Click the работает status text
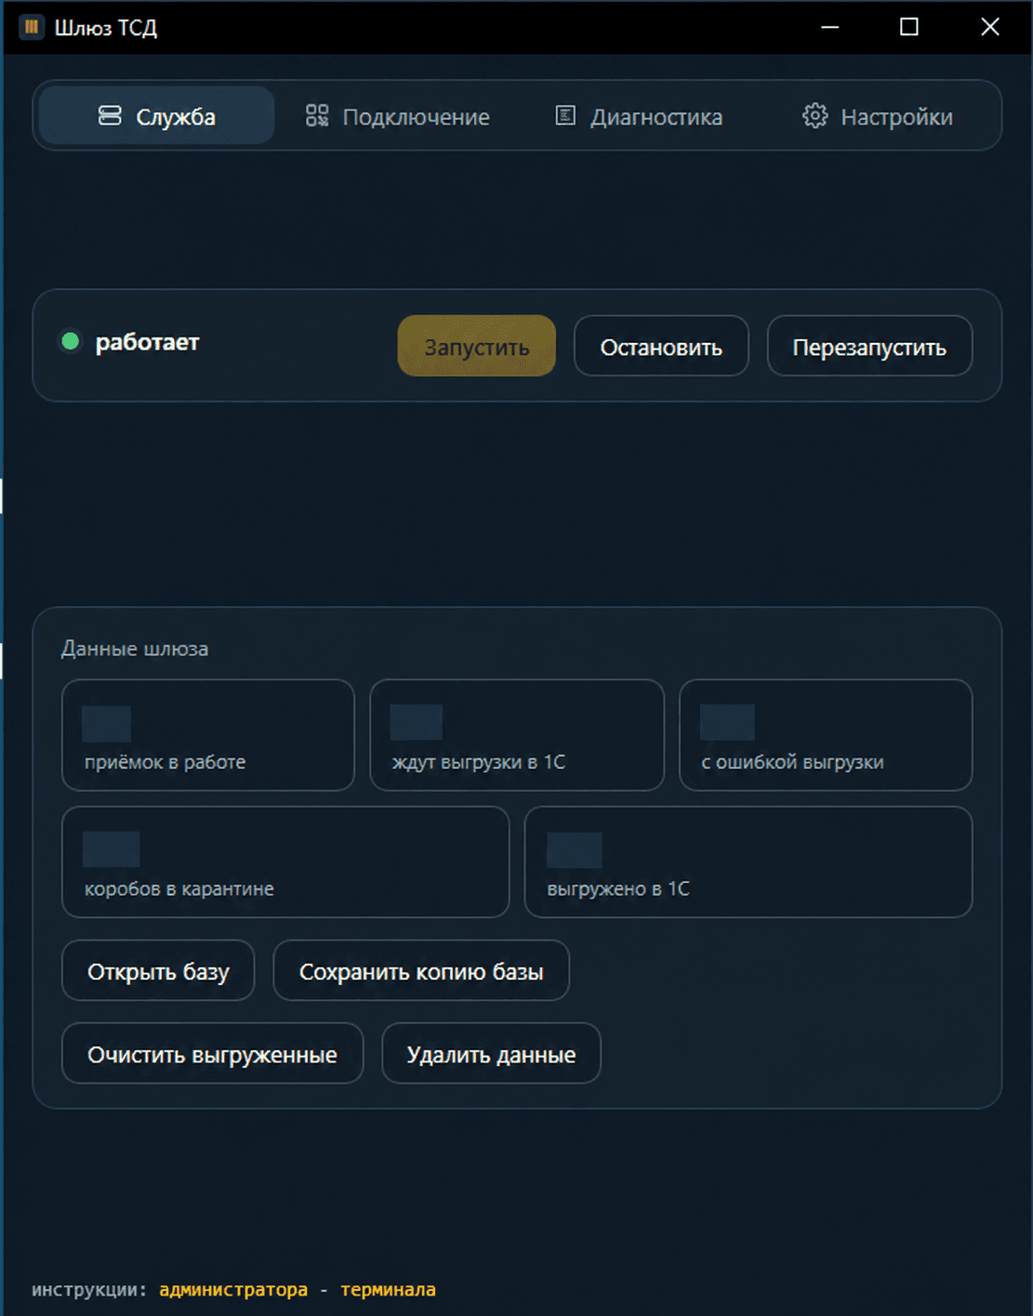This screenshot has height=1316, width=1033. coord(147,342)
